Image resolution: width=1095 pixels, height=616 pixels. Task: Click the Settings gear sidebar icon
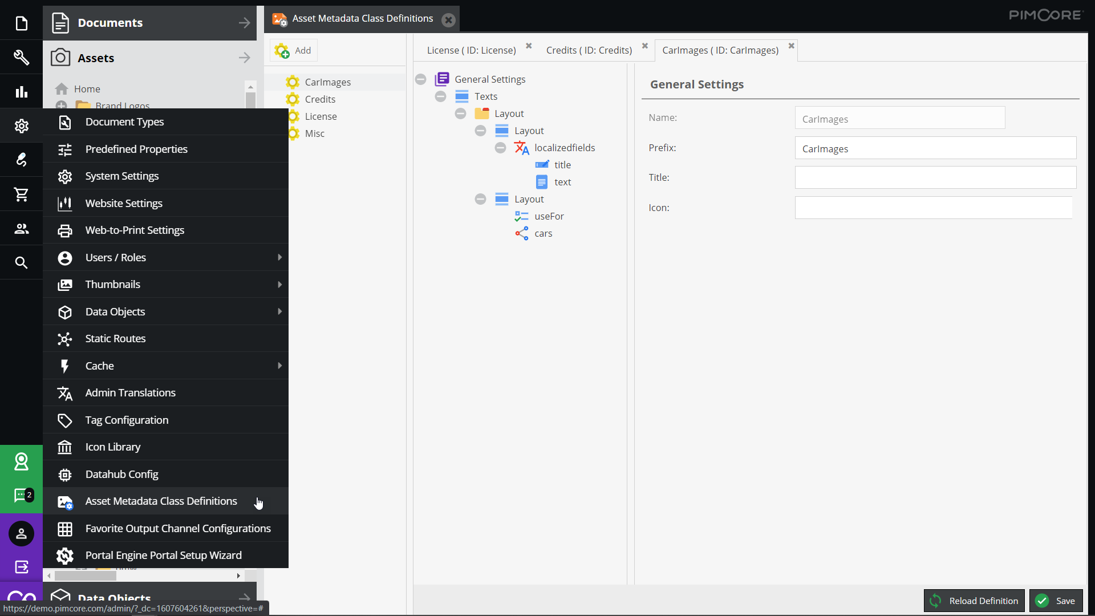[x=21, y=126]
